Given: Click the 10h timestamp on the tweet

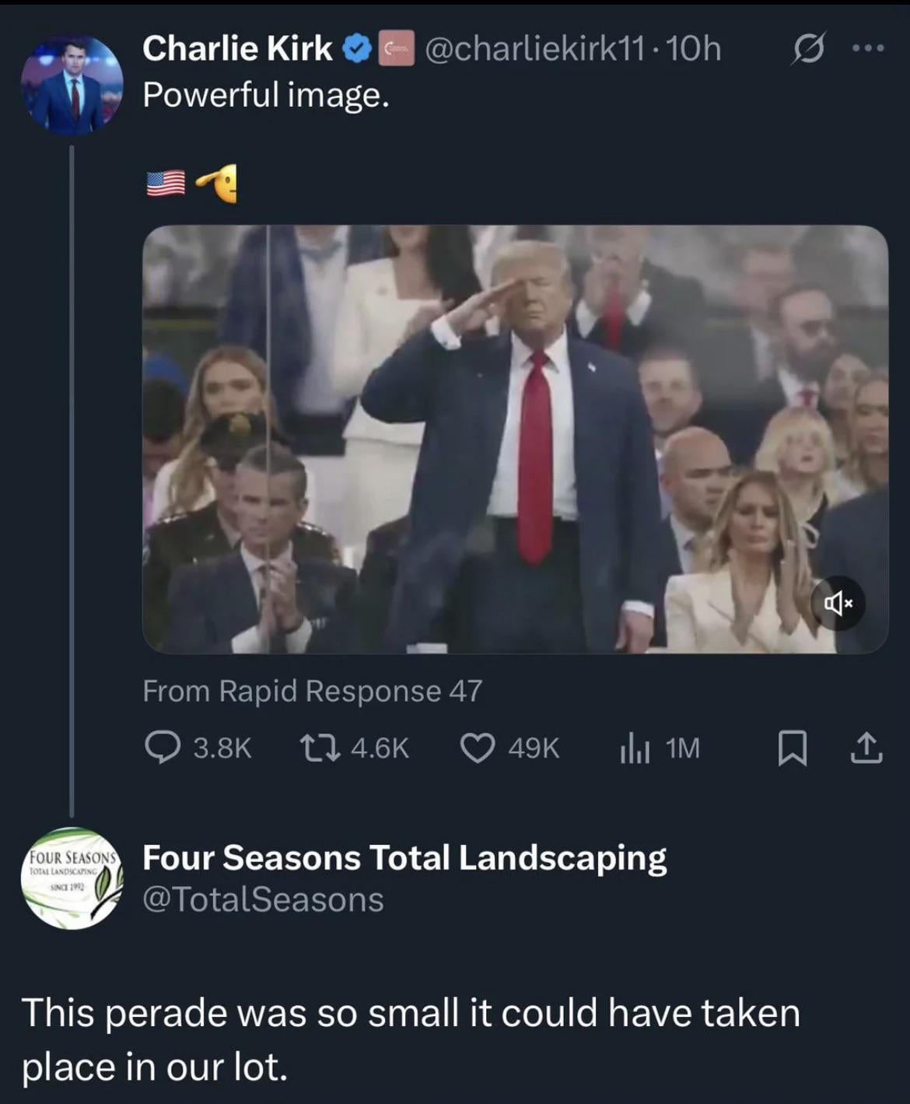Looking at the screenshot, I should pos(694,49).
